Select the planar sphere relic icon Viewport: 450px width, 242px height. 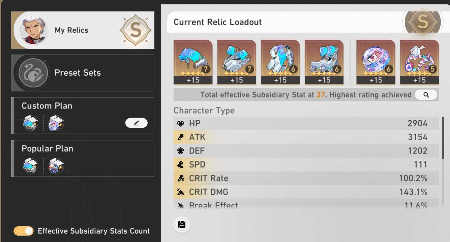(x=376, y=62)
